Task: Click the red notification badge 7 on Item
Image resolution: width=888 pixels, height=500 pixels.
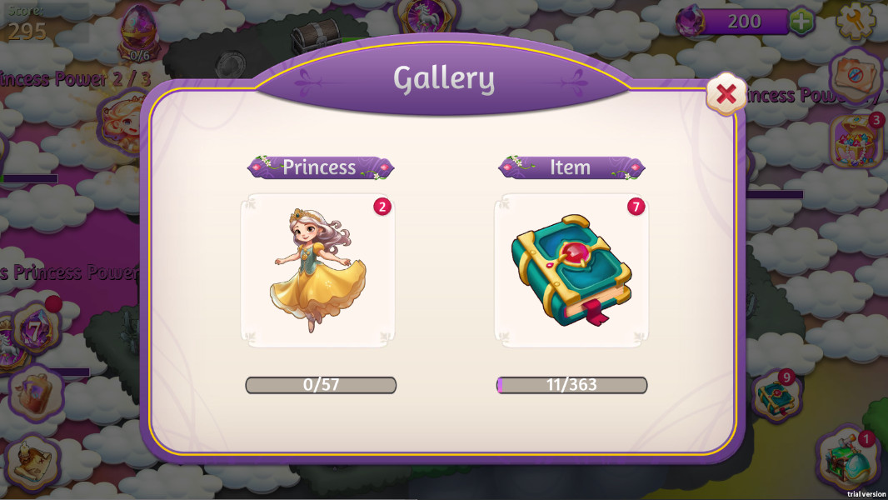Action: pyautogui.click(x=636, y=207)
